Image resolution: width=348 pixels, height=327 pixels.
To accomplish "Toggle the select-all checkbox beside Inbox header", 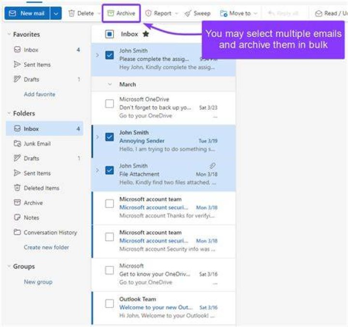I will point(109,34).
